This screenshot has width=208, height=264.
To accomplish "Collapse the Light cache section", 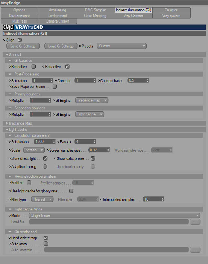I will tap(7, 130).
